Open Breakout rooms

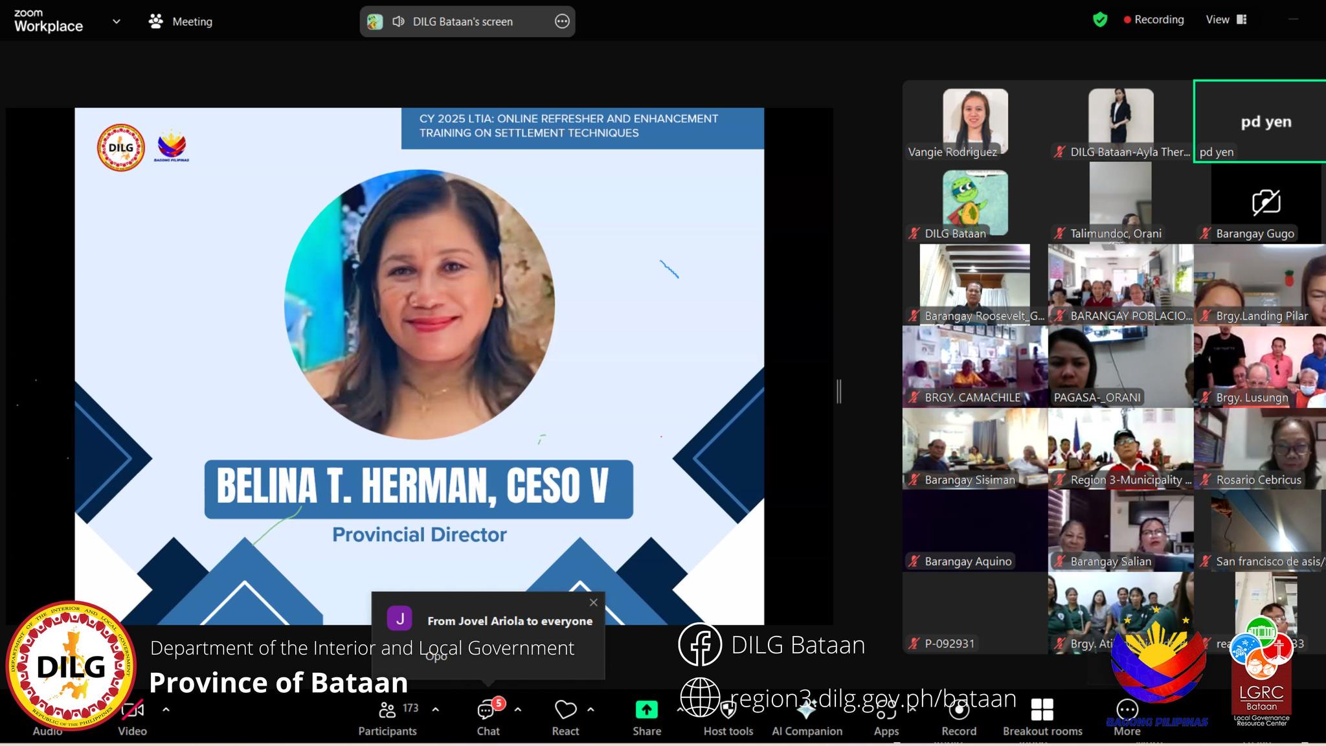[1042, 718]
